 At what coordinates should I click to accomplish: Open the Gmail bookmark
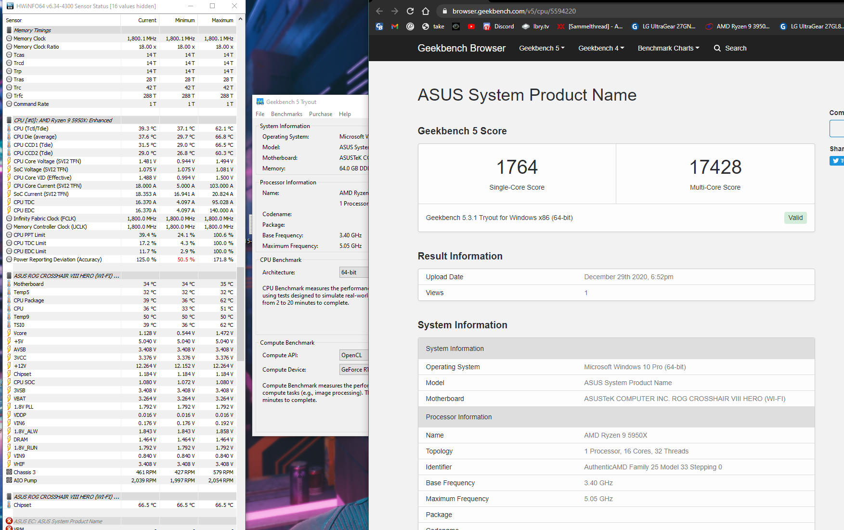point(395,26)
